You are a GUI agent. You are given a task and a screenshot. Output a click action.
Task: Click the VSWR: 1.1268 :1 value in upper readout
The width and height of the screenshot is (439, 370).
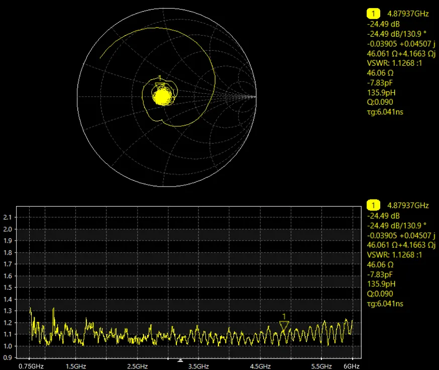point(394,63)
